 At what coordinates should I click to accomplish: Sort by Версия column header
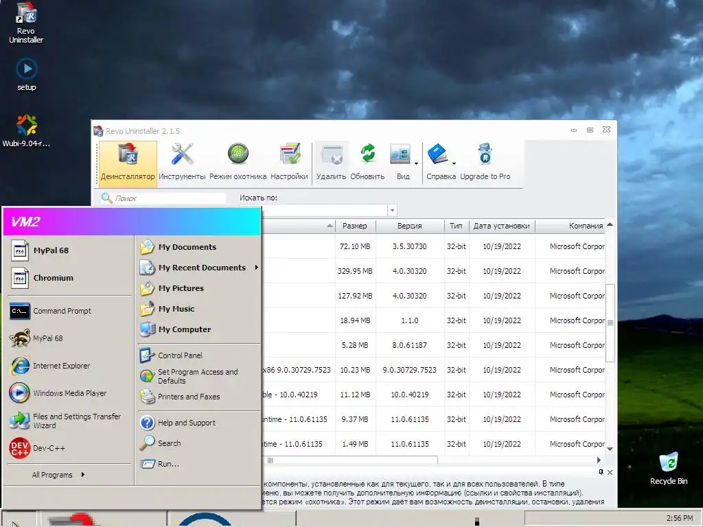coord(409,226)
